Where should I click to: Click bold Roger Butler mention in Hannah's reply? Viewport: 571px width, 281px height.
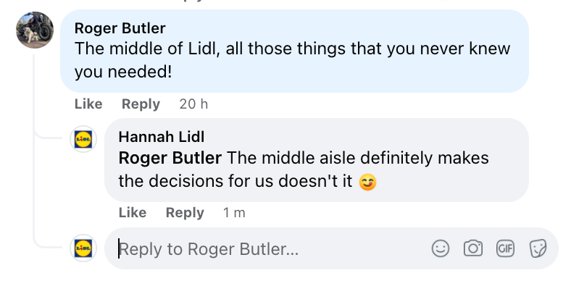click(170, 158)
